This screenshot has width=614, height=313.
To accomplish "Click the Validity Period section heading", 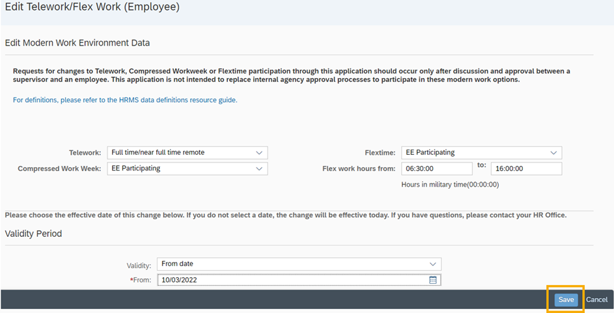I will coord(33,234).
